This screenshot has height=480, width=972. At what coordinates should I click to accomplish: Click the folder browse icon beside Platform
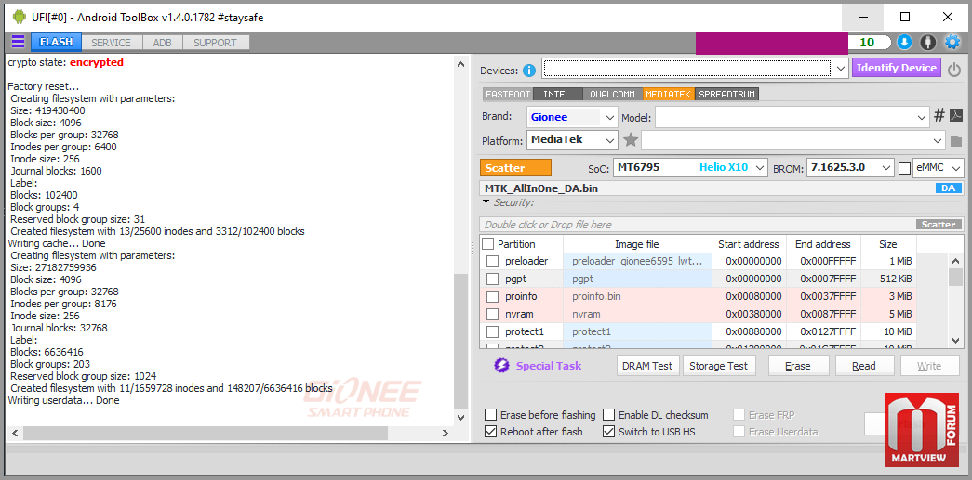pyautogui.click(x=955, y=141)
